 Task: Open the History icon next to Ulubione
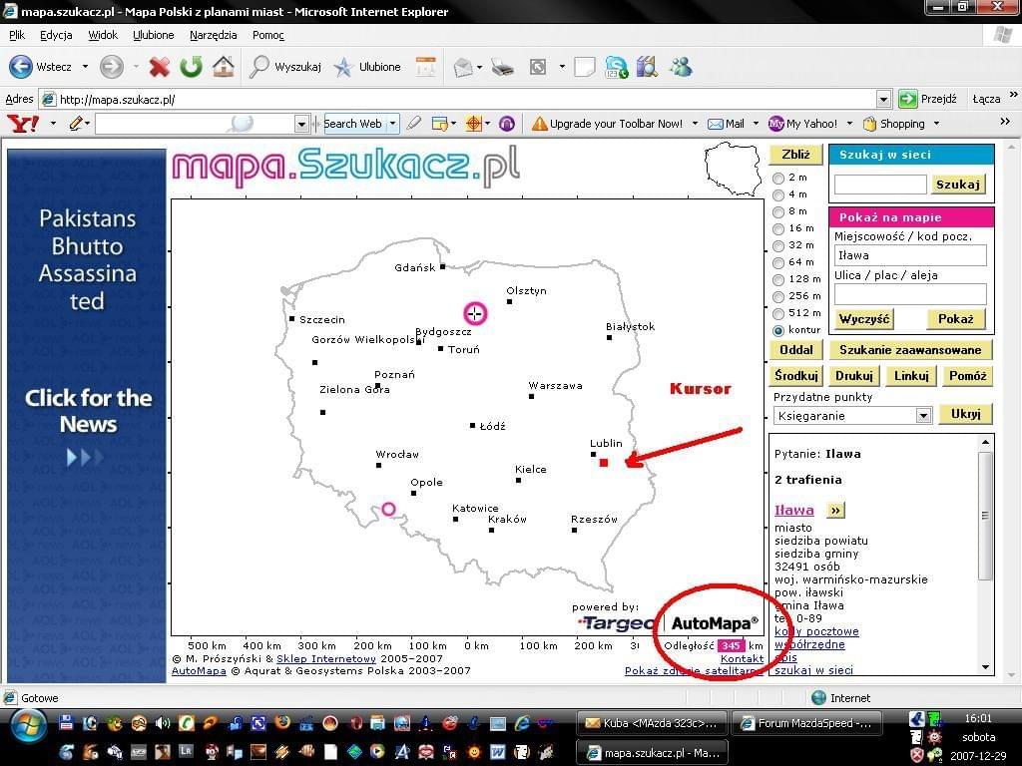point(426,67)
